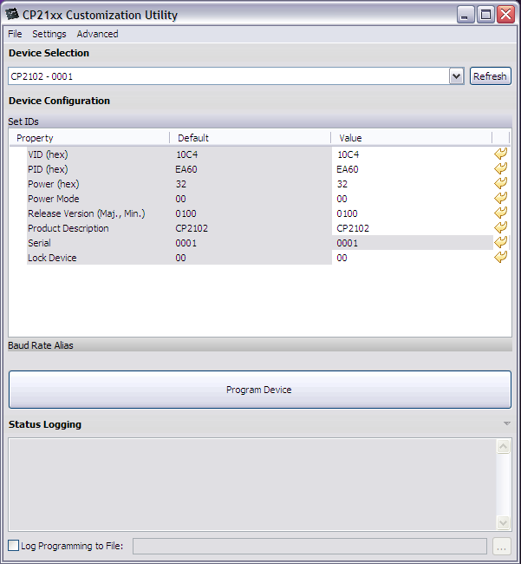Image resolution: width=521 pixels, height=564 pixels.
Task: Edit the VID value cell 10C4
Action: (412, 154)
